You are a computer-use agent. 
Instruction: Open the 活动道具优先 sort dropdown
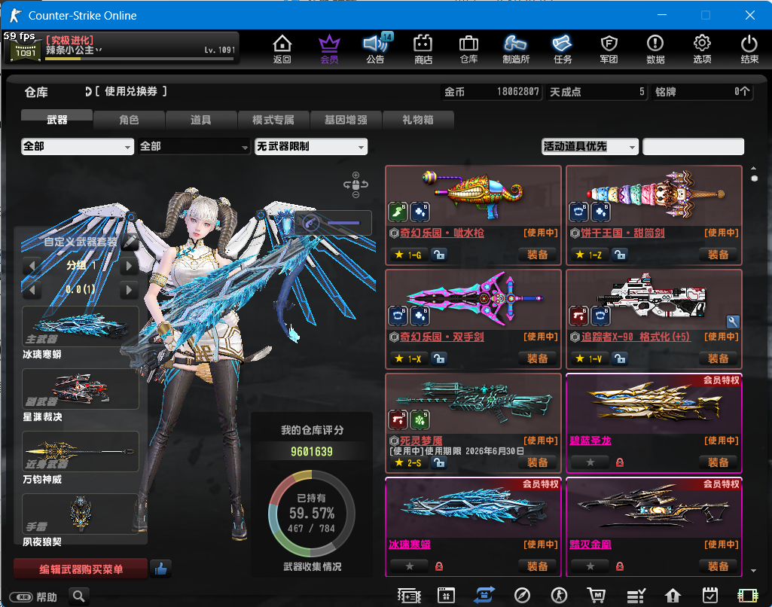click(590, 147)
